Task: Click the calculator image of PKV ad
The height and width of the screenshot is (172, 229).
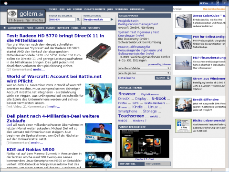Action: [x=183, y=42]
